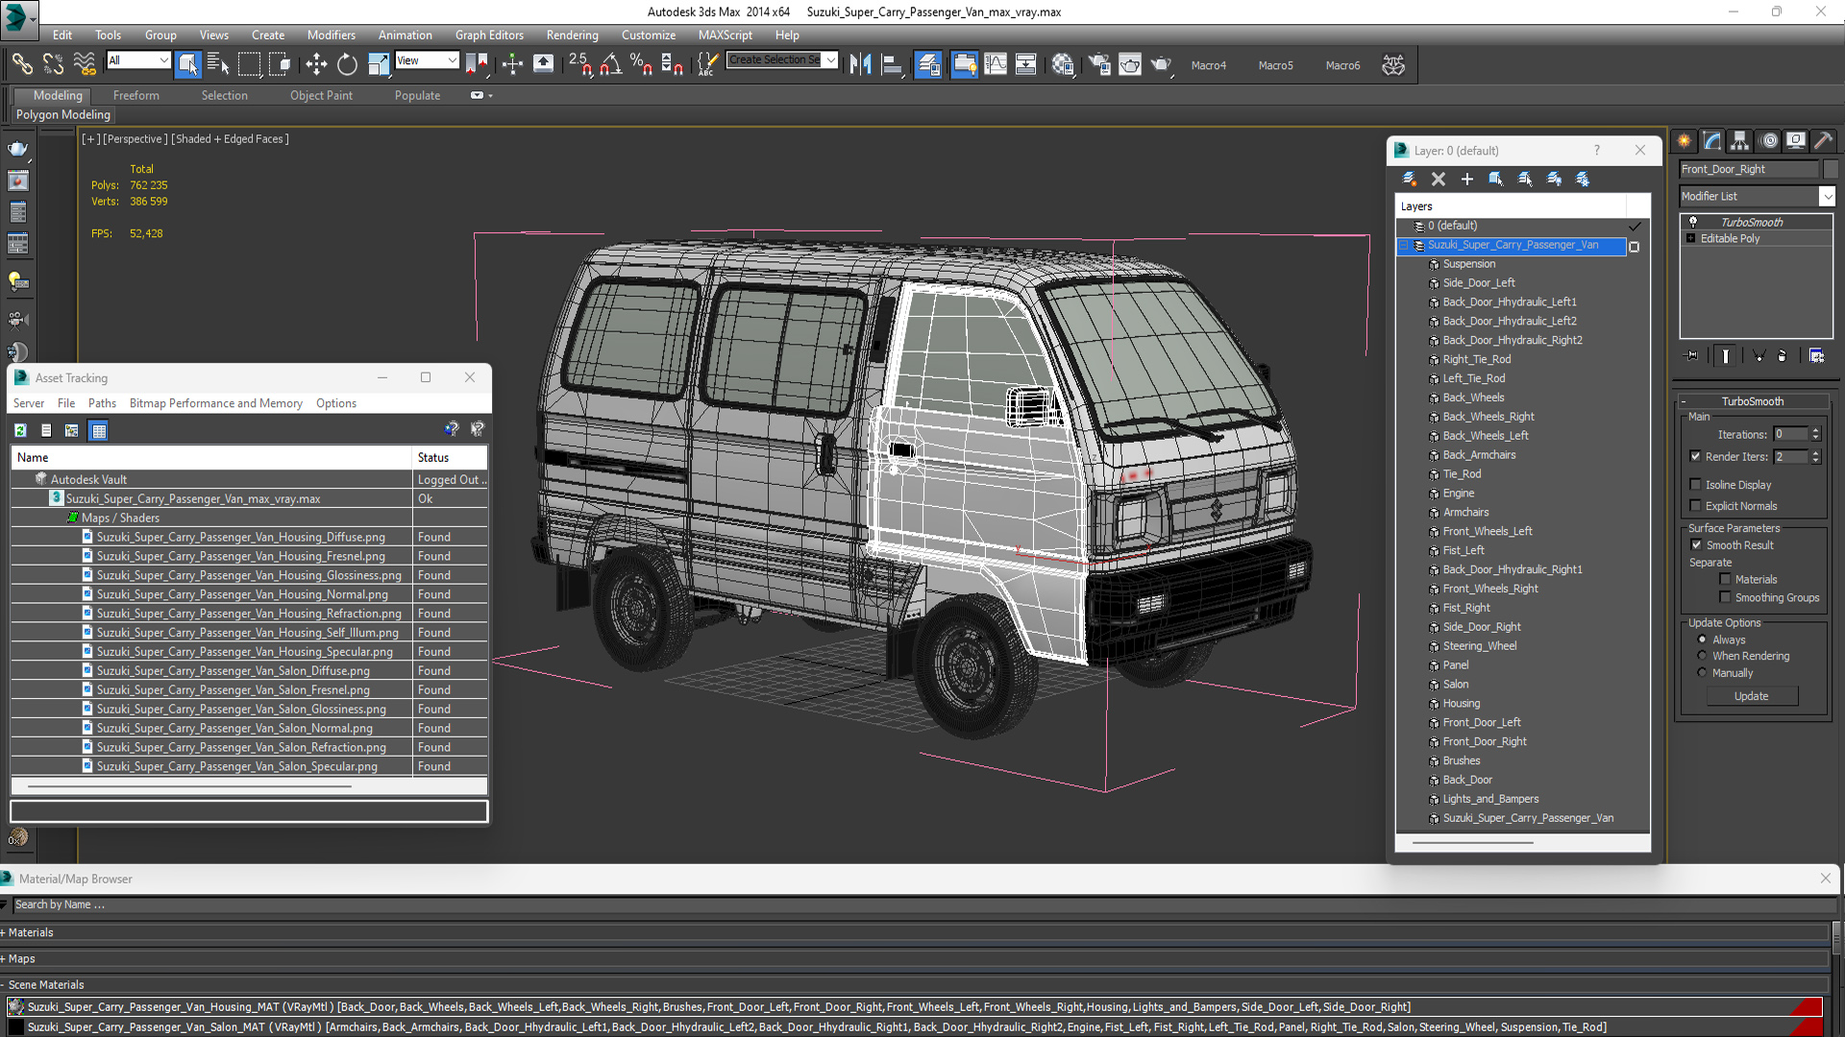Click the Unlink Selection tool
This screenshot has width=1845, height=1037.
point(53,64)
